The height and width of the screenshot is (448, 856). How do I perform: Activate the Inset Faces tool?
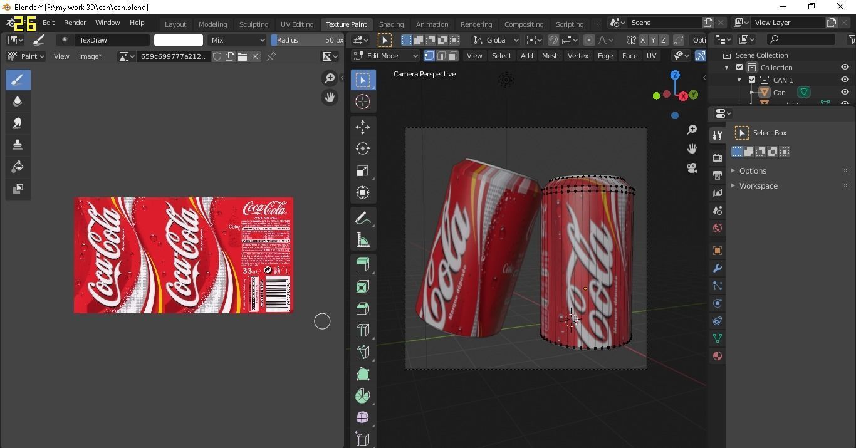pyautogui.click(x=363, y=287)
